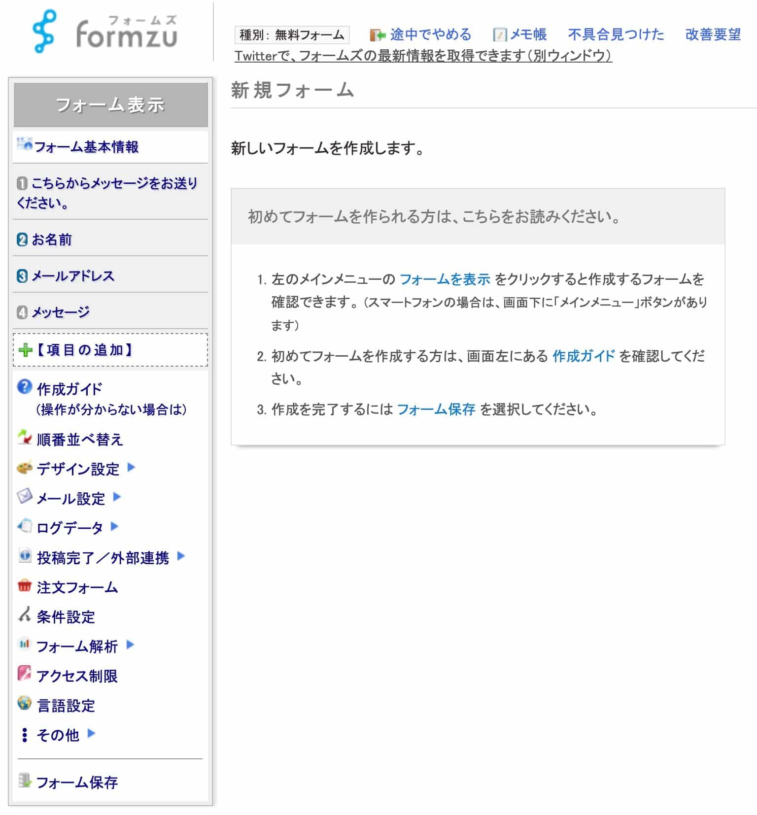Click the 初めてフォームを作られる方は panel header
Screen dimensions: 757x815
click(x=478, y=216)
